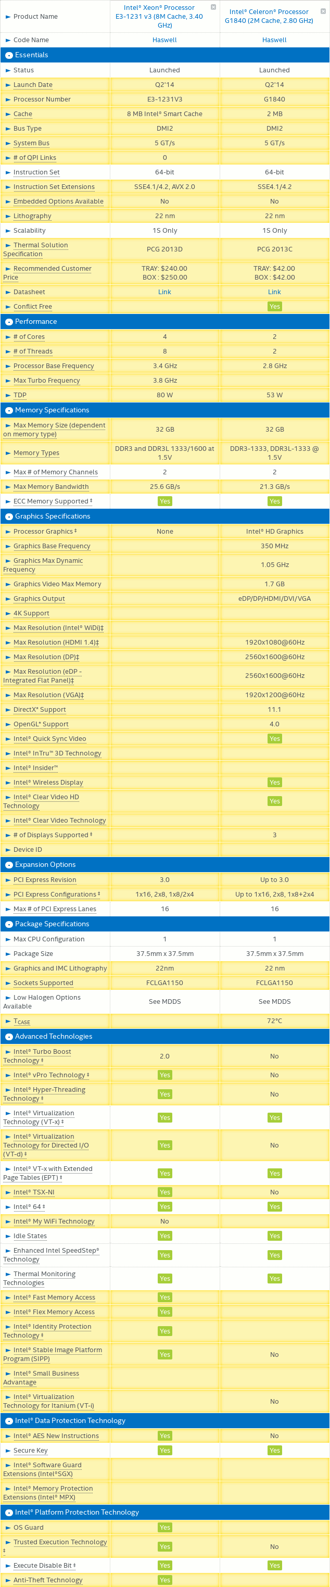The width and height of the screenshot is (330, 1587).
Task: Open the Intel Celeron Processor G1840 product link
Action: click(269, 16)
